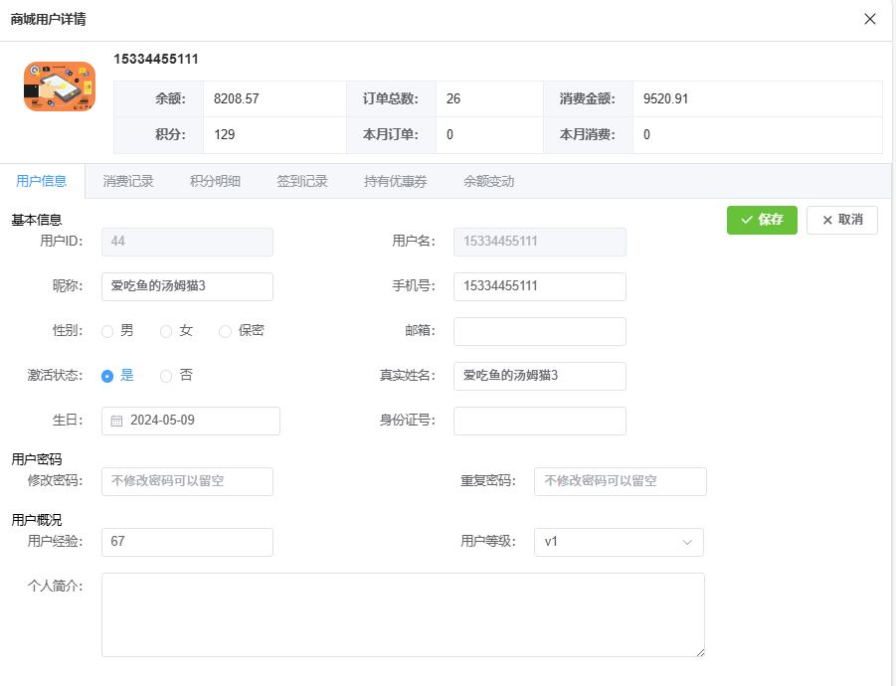The image size is (896, 686).
Task: Choose 保密 gender option
Action: pos(225,331)
